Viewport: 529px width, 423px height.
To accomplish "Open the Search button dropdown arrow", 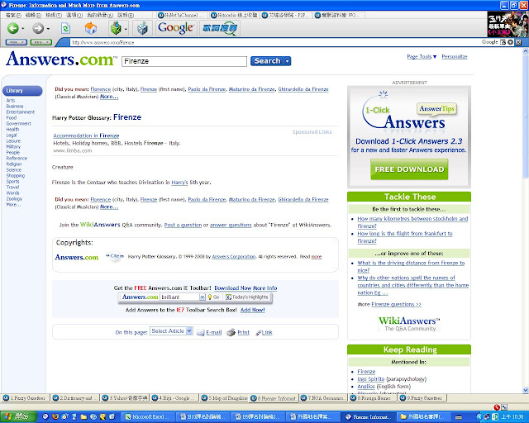I will (x=288, y=61).
